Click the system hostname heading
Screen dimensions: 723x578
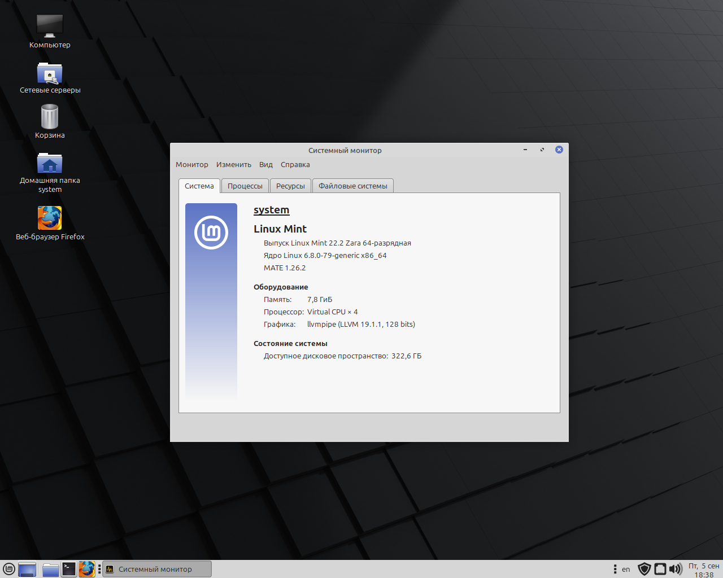point(271,210)
